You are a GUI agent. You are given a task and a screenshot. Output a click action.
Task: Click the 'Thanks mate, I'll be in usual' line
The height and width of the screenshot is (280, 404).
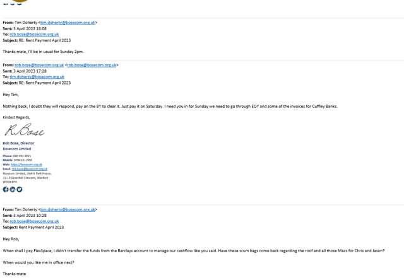pyautogui.click(x=43, y=52)
